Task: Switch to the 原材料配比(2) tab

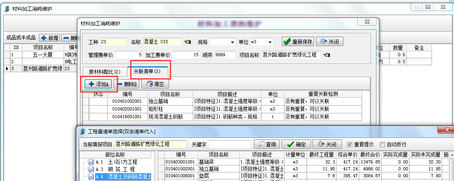Action: pos(105,71)
